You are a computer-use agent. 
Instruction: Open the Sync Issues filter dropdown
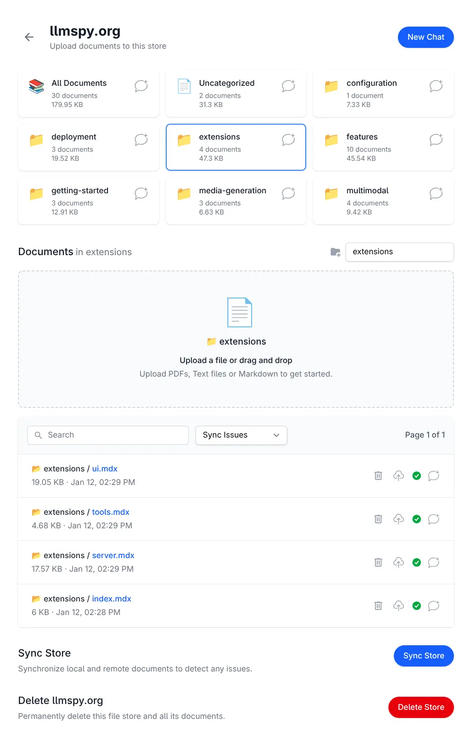pyautogui.click(x=241, y=435)
